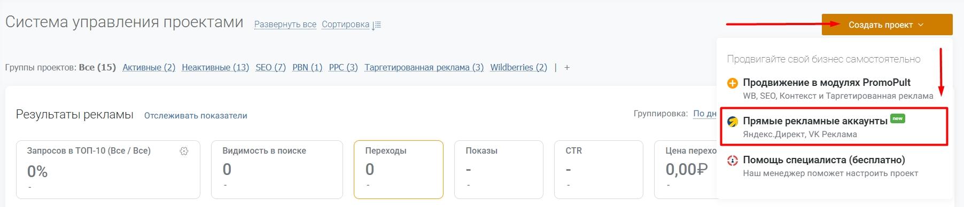Image resolution: width=964 pixels, height=207 pixels.
Task: Click the Yandex icon beside Прямые рекламные аккаунты
Action: (x=733, y=122)
